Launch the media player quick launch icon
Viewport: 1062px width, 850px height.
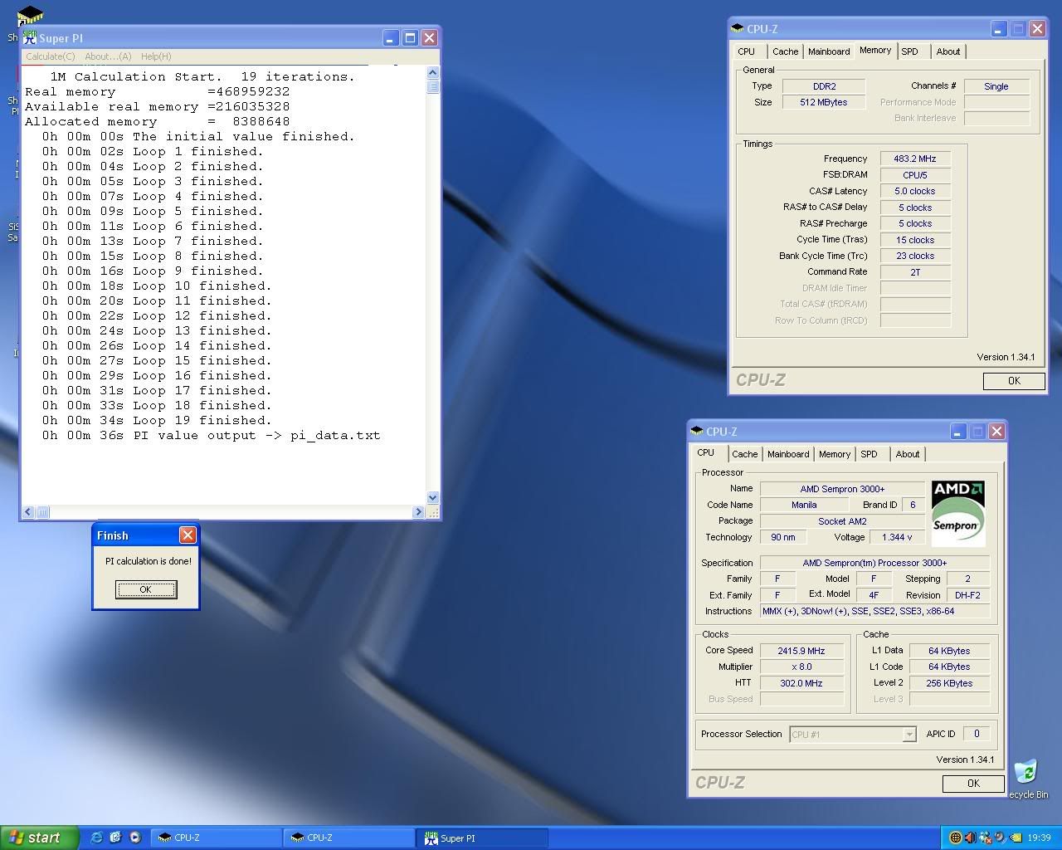(135, 838)
